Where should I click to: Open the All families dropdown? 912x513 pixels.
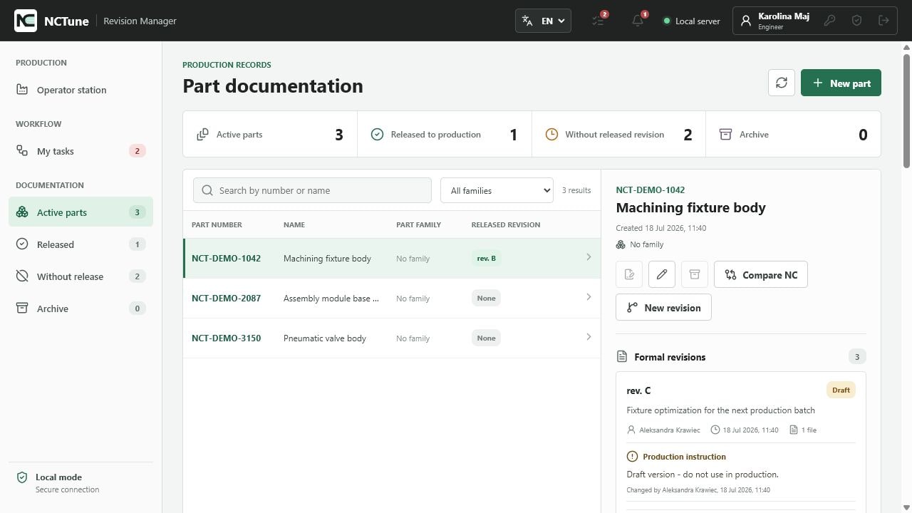pyautogui.click(x=497, y=190)
